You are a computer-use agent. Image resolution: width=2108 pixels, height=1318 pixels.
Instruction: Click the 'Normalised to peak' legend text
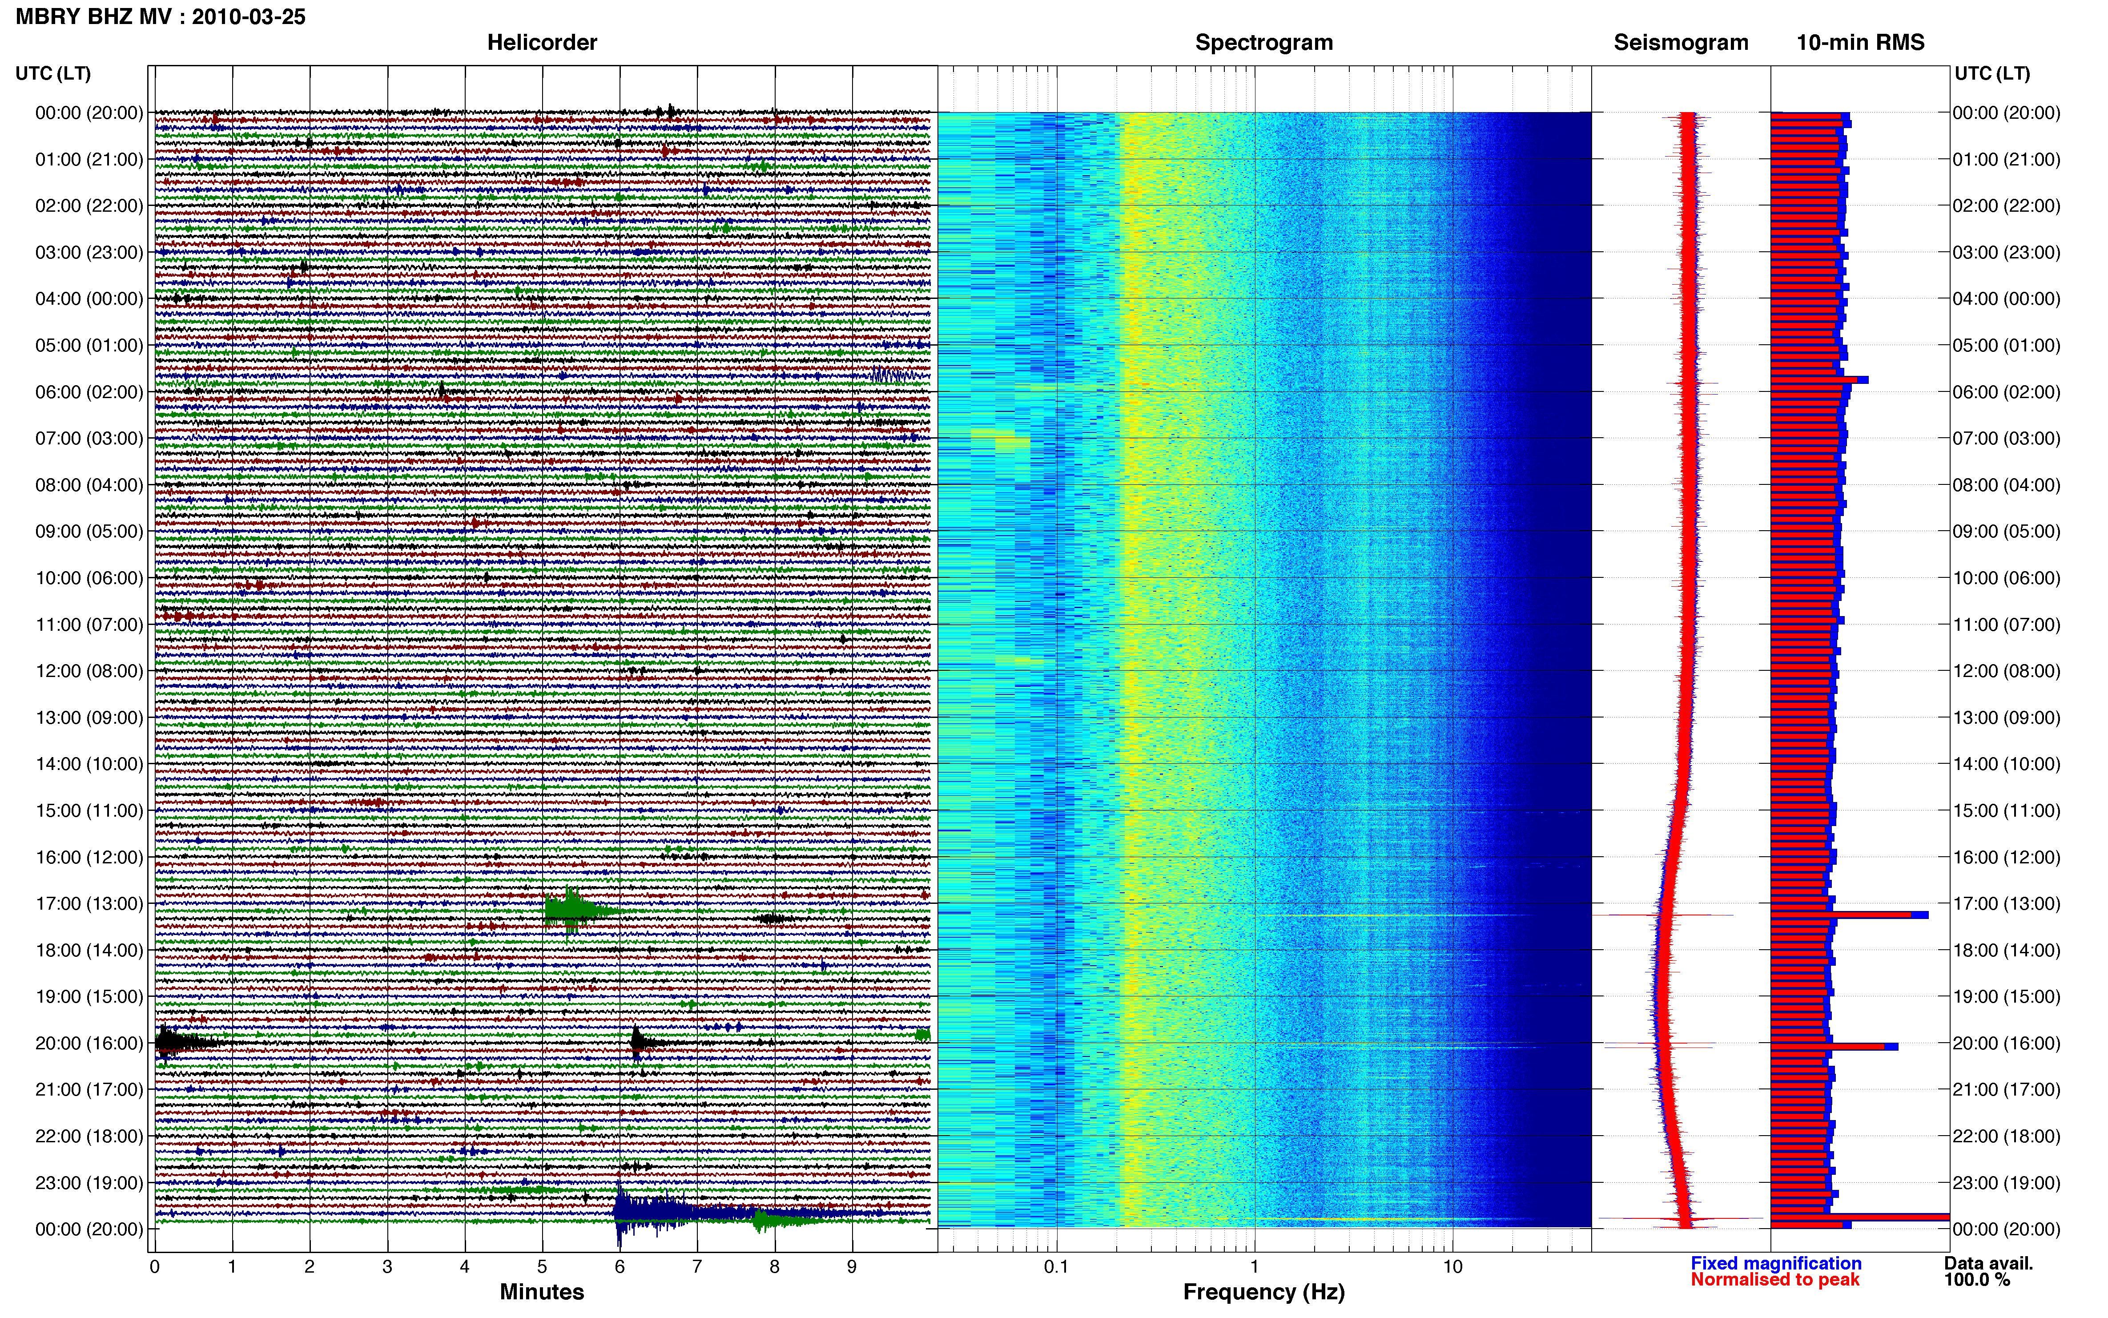(x=1775, y=1280)
